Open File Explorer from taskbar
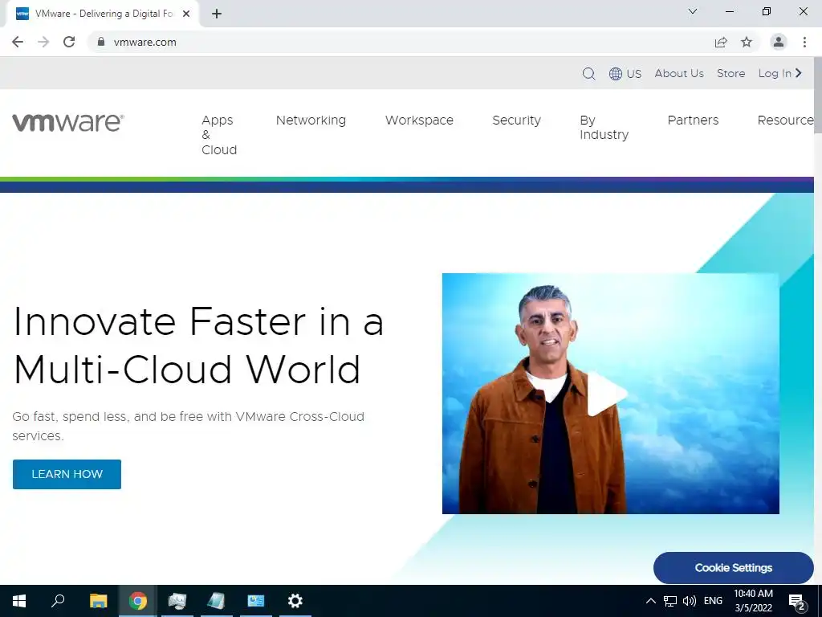The width and height of the screenshot is (822, 617). click(x=98, y=601)
